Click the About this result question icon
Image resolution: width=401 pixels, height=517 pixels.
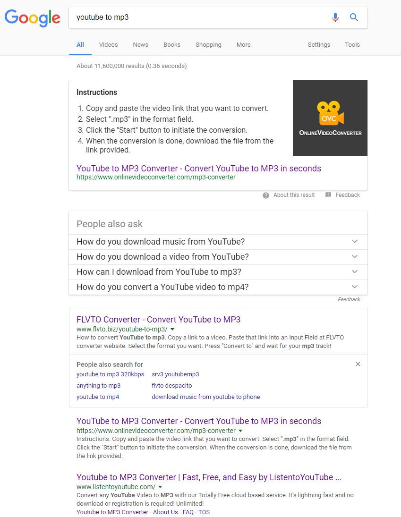(266, 195)
